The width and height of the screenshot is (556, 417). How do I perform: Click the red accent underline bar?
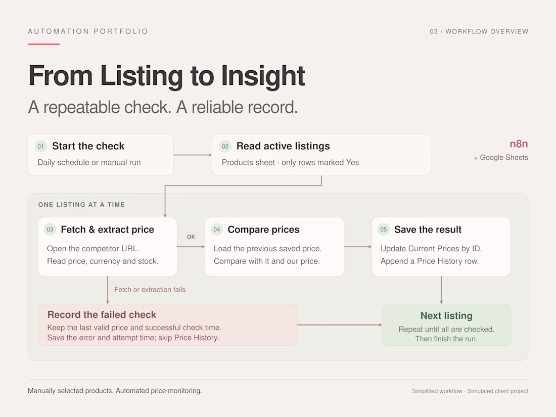43,44
